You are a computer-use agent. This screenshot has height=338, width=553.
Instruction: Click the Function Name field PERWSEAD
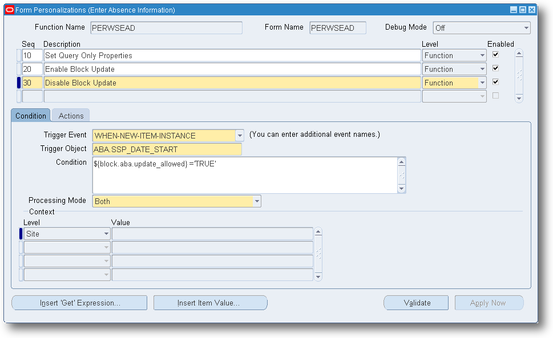click(x=167, y=28)
